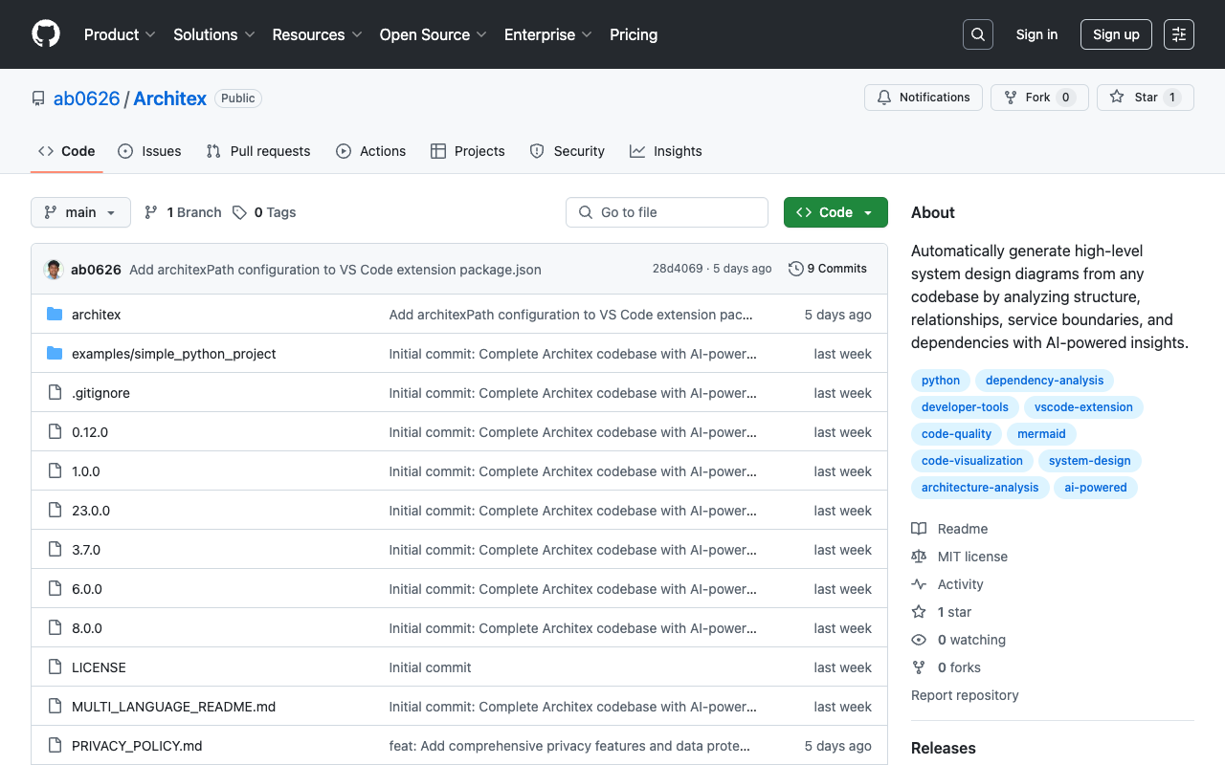Viewport: 1225px width, 765px height.
Task: Expand the green Code dropdown
Action: point(835,211)
